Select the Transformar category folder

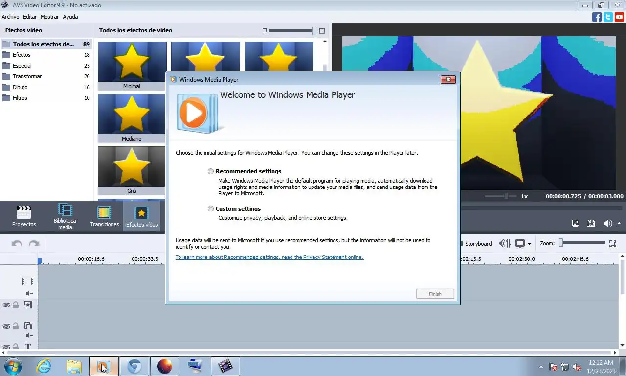pyautogui.click(x=46, y=76)
